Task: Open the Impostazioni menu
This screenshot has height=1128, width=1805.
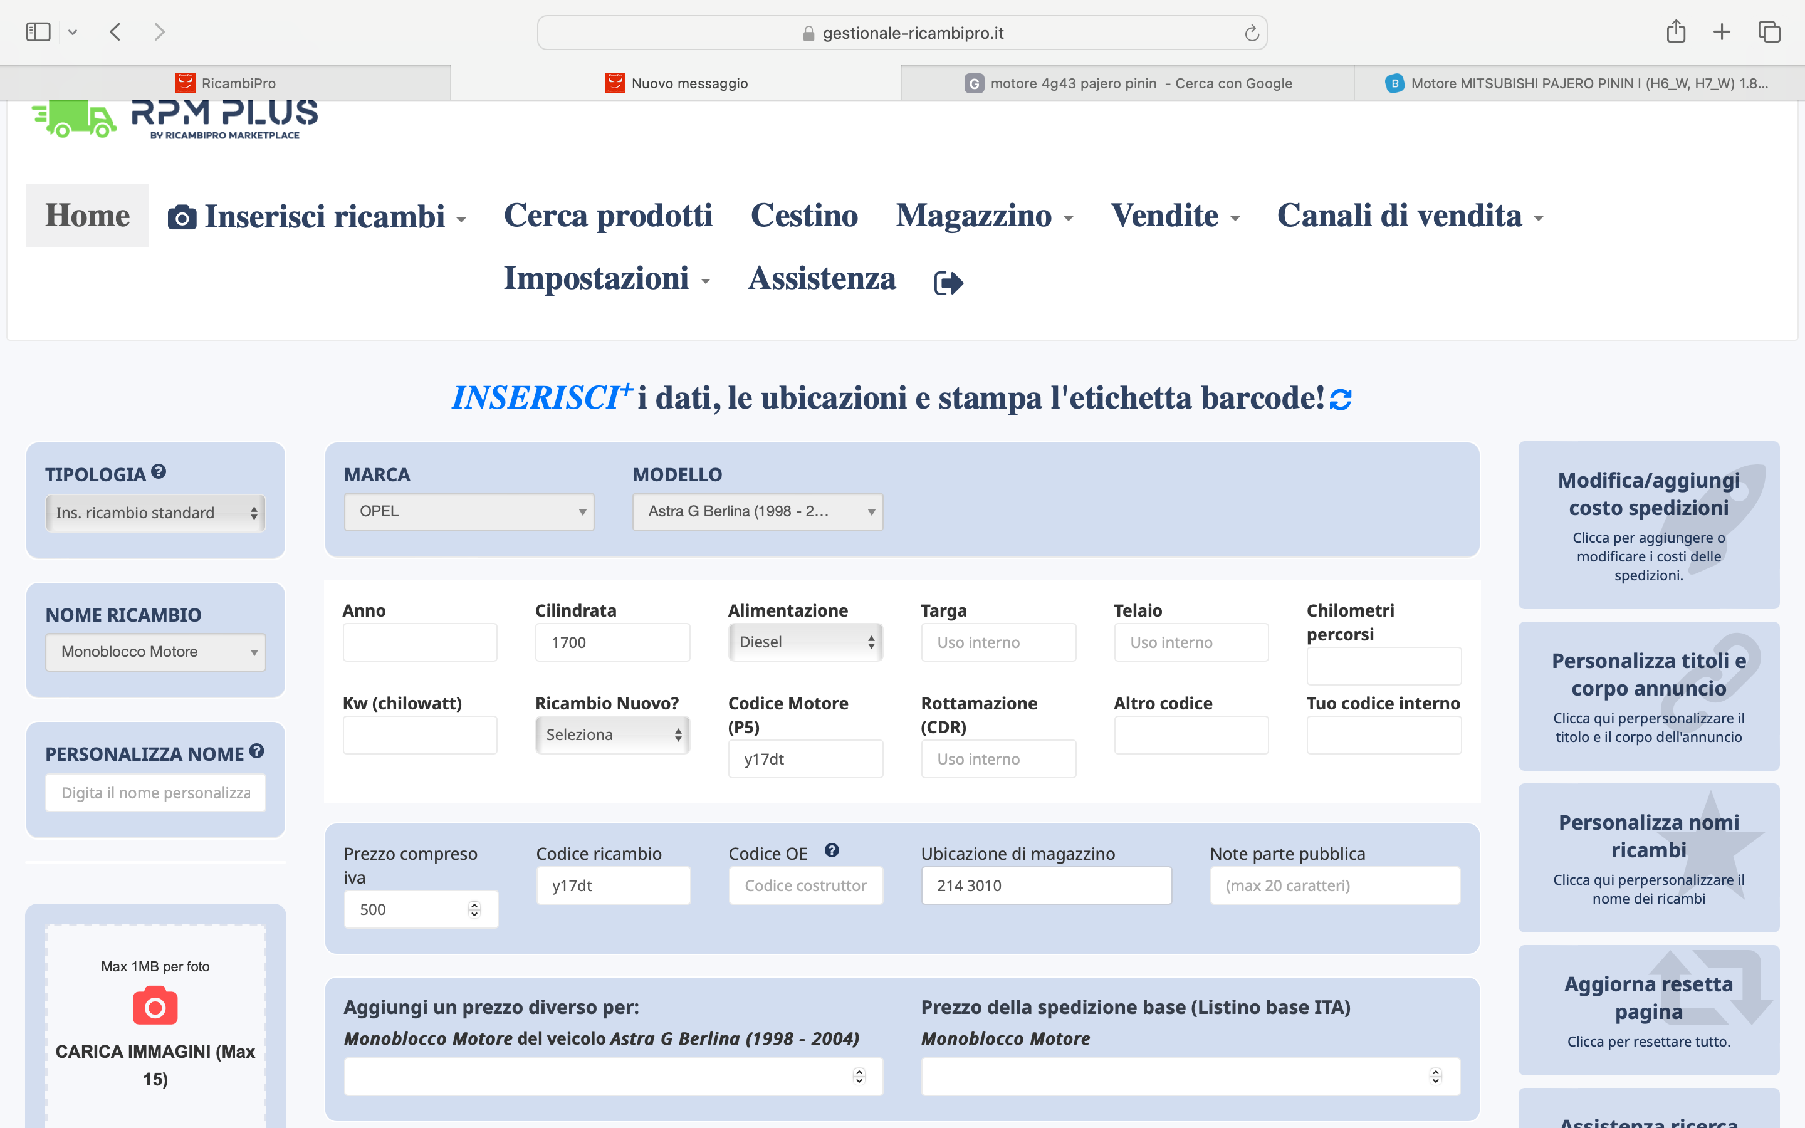Action: (x=607, y=278)
